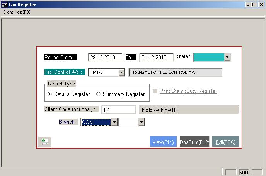The width and height of the screenshot is (266, 176).
Task: Click the download/export icon button
Action: point(45,142)
